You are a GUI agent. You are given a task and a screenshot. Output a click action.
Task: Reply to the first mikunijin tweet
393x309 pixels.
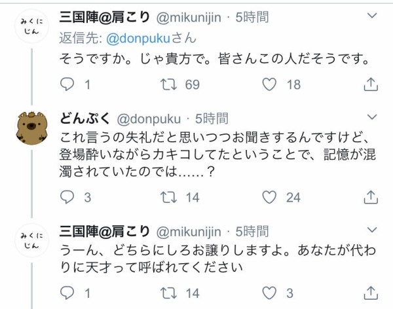coord(68,84)
